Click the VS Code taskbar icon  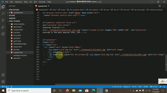[100, 90]
